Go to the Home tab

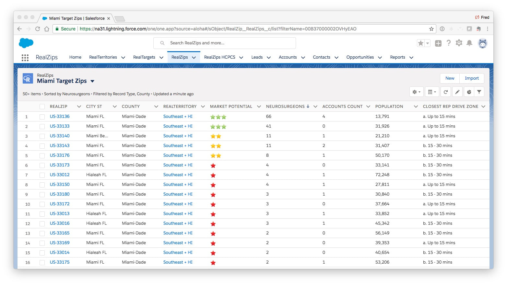75,57
